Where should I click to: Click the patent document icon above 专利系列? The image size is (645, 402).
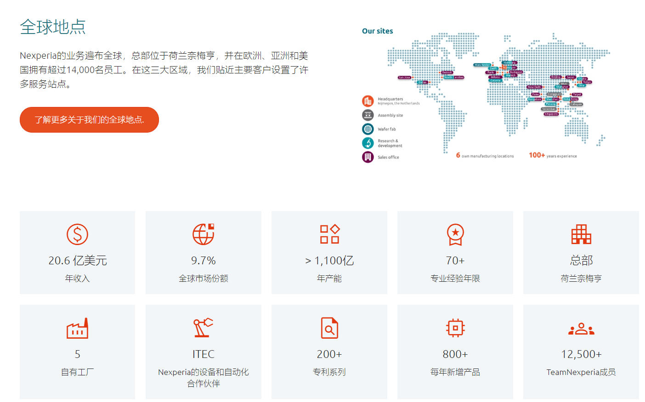(x=329, y=328)
